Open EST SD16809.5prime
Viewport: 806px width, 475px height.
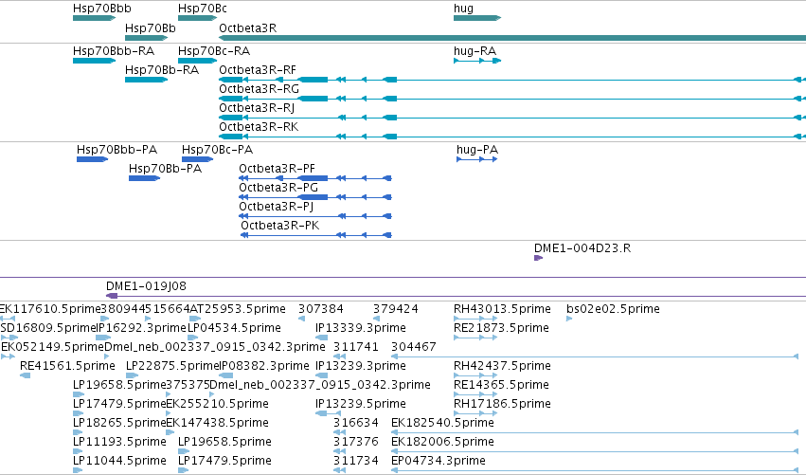48,328
